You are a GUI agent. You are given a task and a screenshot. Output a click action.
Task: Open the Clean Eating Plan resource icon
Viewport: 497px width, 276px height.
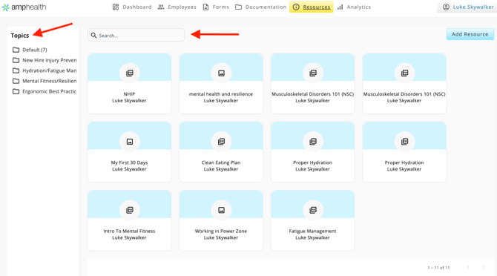(x=221, y=142)
